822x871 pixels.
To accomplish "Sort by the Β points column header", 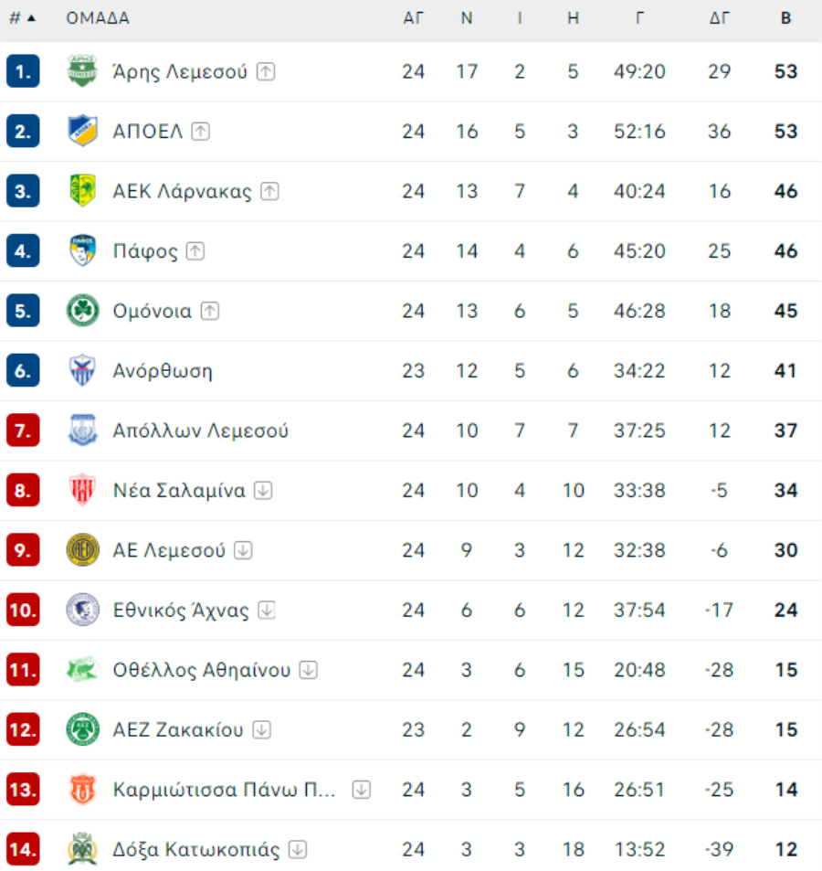I will 785,18.
